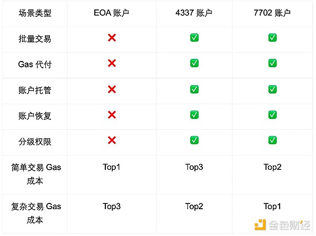
Task: Click Top1 in the 复杂交易 Gas 成本 row
Action: 272,207
